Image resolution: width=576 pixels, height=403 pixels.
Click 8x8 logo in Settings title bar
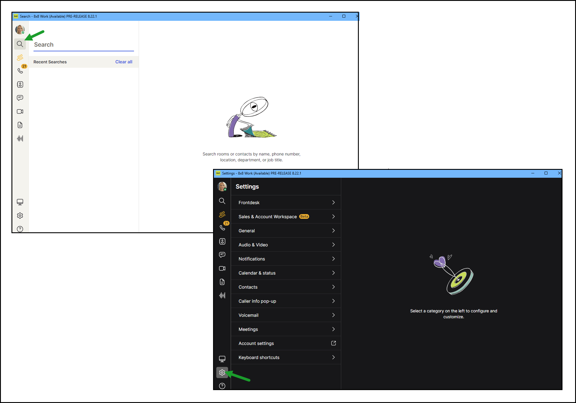[218, 173]
